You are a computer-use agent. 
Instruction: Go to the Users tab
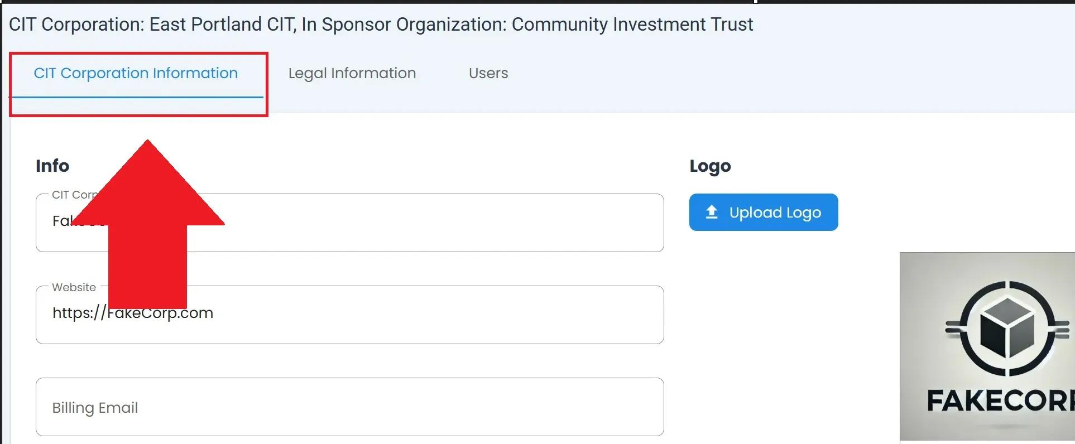(x=488, y=74)
